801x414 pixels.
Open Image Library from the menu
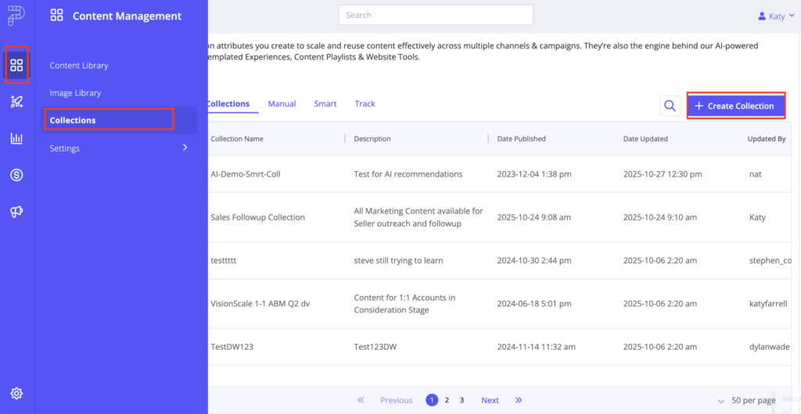tap(75, 93)
